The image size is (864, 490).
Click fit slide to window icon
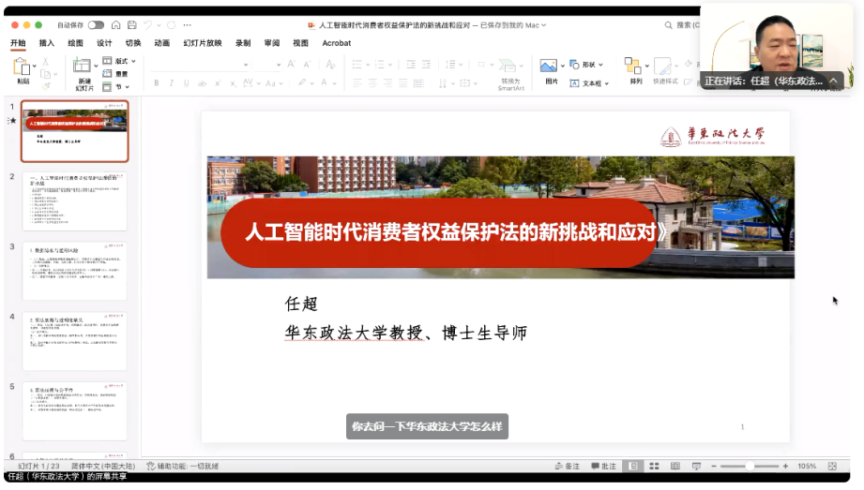click(x=831, y=466)
